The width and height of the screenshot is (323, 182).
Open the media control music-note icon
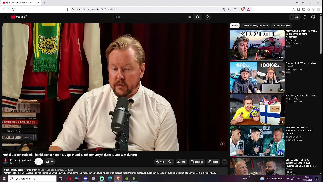[x=293, y=9]
